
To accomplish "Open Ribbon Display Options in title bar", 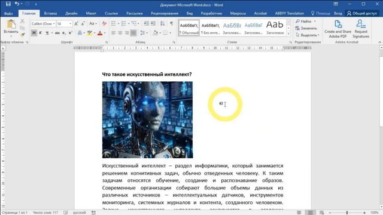I will tap(336, 4).
